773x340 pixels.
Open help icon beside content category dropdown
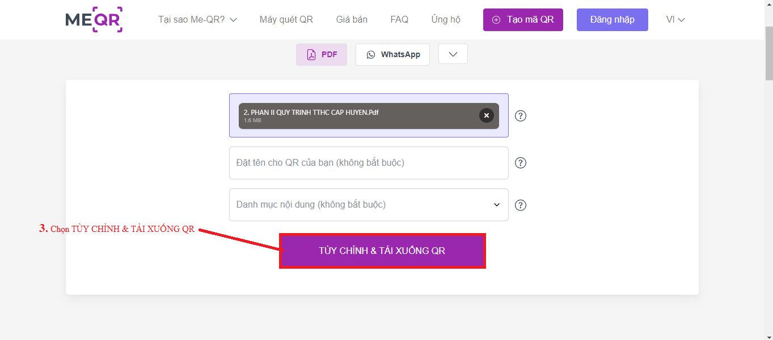pos(521,205)
